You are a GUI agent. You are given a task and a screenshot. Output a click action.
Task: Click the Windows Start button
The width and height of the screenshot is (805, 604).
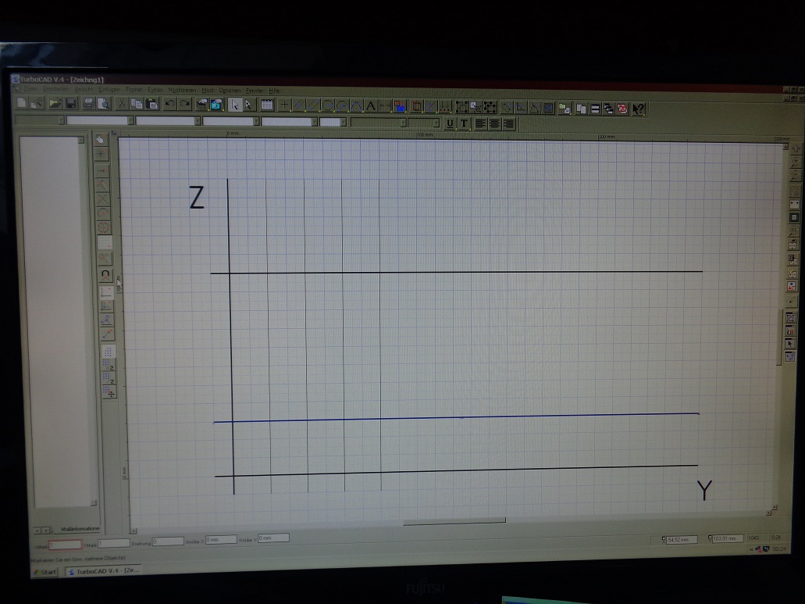[45, 572]
